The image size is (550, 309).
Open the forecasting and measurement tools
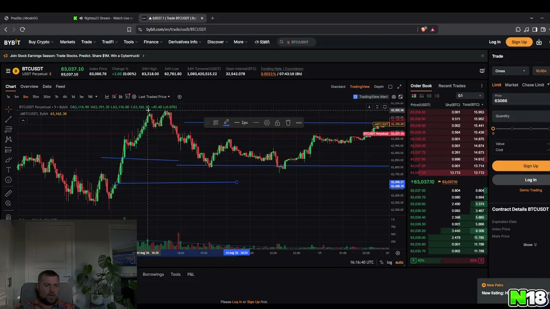[x=8, y=150]
